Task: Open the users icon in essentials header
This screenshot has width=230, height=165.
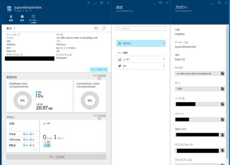Action: click(96, 28)
